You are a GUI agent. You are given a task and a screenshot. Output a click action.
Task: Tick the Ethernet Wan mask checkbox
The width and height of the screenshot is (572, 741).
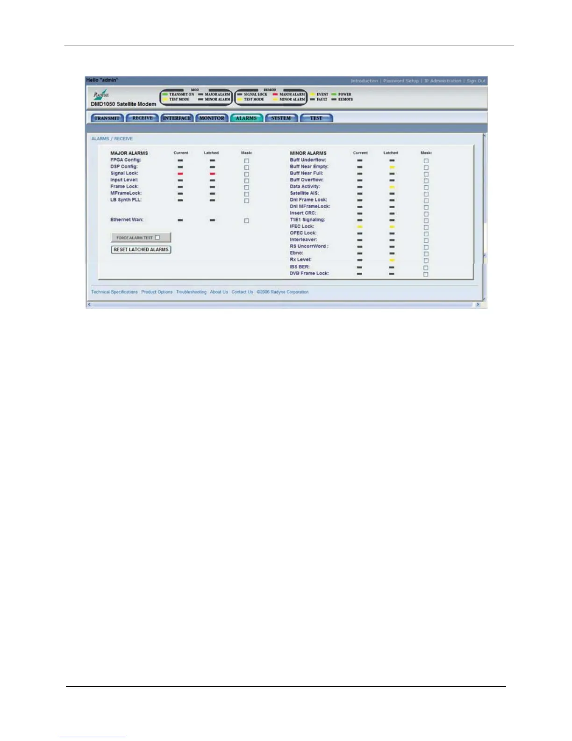click(x=247, y=220)
